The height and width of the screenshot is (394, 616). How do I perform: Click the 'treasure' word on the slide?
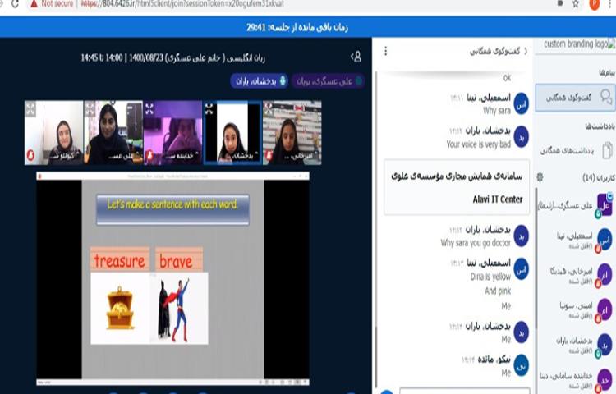pos(119,261)
